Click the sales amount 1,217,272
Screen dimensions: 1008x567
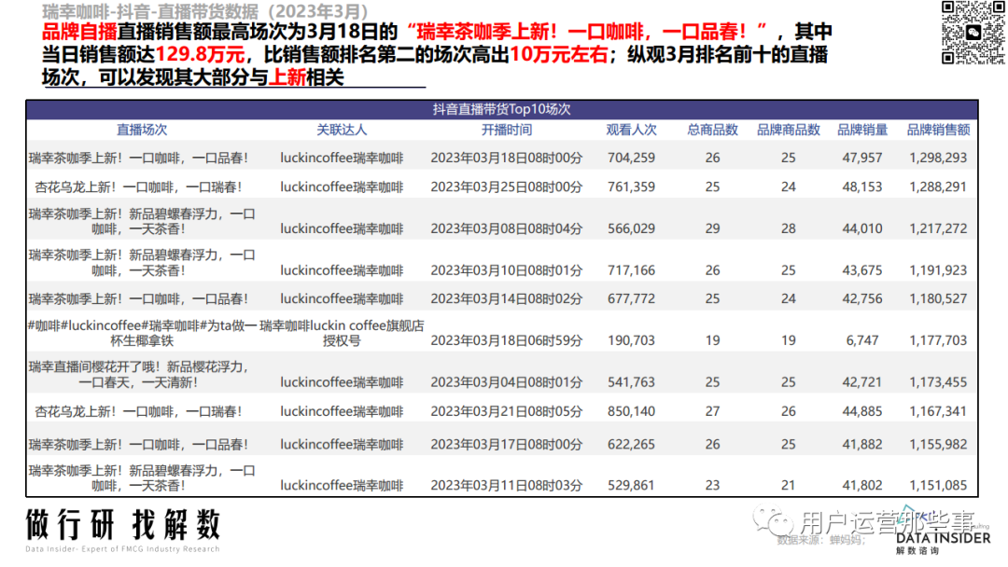tap(938, 228)
